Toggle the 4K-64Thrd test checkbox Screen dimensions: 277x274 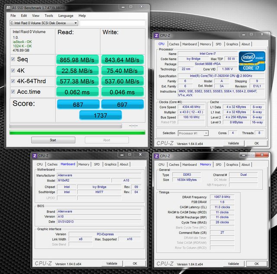pyautogui.click(x=13, y=81)
